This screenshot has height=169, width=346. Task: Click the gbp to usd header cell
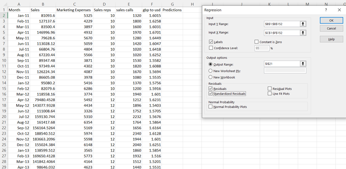pyautogui.click(x=152, y=10)
